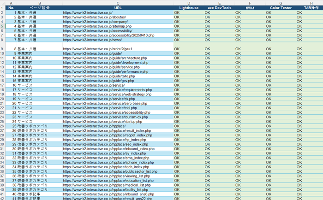
Task: Select the Color Tester header cell
Action: tap(281, 8)
